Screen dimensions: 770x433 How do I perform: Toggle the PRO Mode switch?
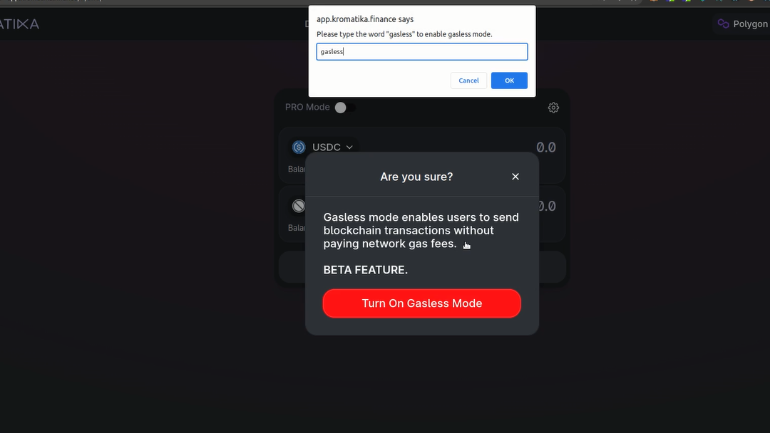[x=344, y=108]
